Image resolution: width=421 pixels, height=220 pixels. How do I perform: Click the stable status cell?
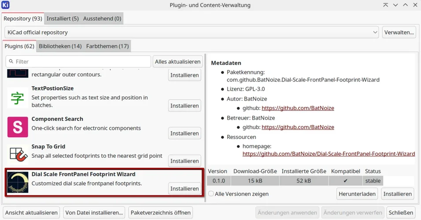(x=373, y=180)
